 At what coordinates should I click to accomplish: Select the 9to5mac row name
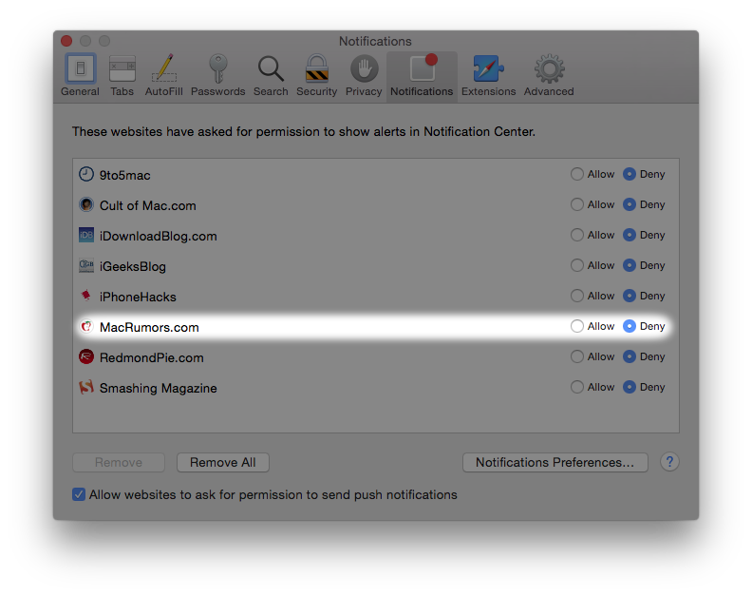click(124, 175)
